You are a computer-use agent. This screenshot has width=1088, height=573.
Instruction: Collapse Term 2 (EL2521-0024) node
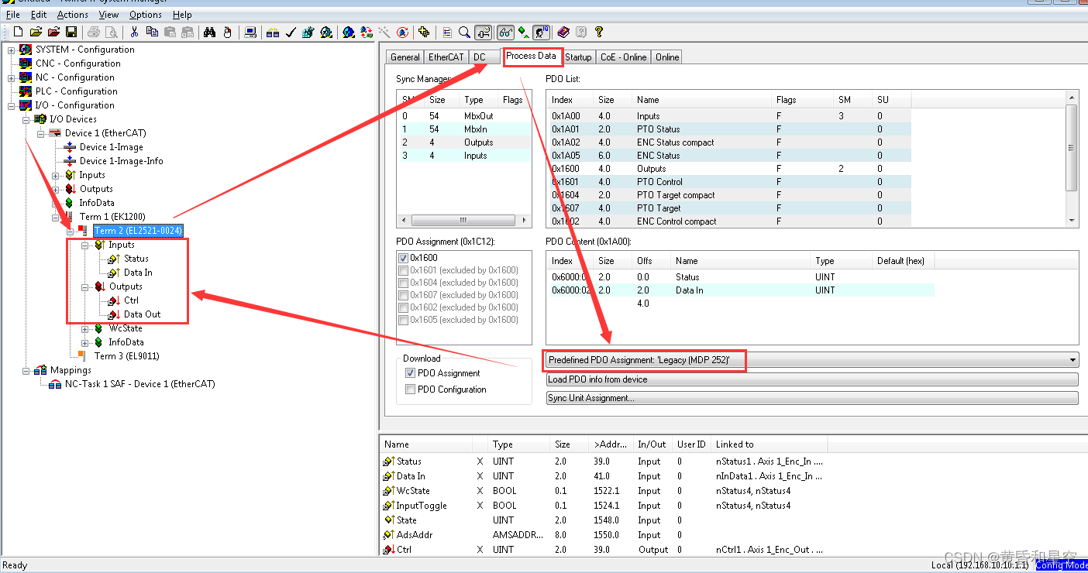pyautogui.click(x=71, y=231)
